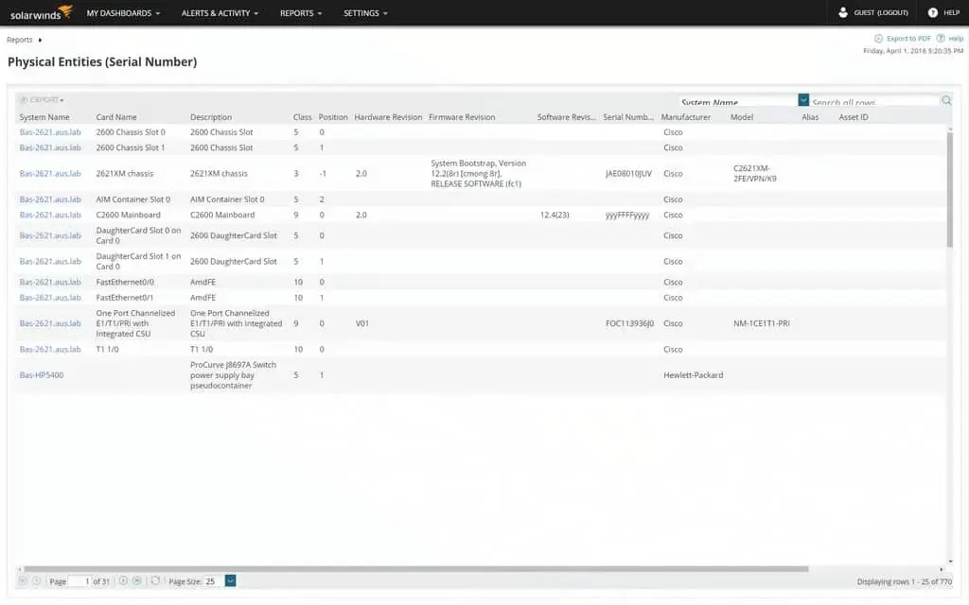
Task: Click model C2621XM-2FE/VPN/K9 cell
Action: pos(754,174)
